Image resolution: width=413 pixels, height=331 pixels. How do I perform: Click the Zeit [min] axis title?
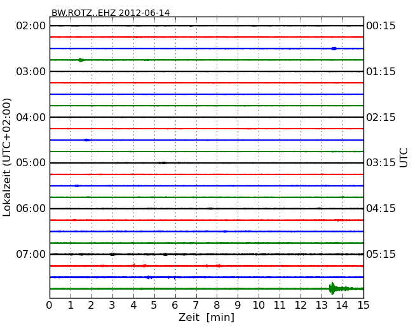[207, 317]
